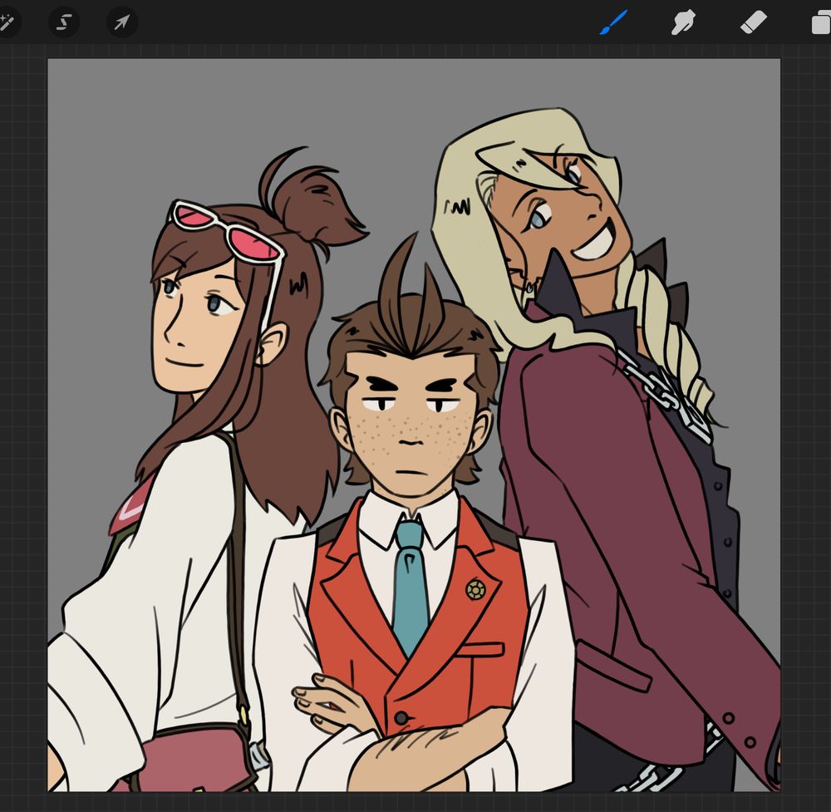Switch to the Smudge tool
The width and height of the screenshot is (831, 812).
coord(683,22)
